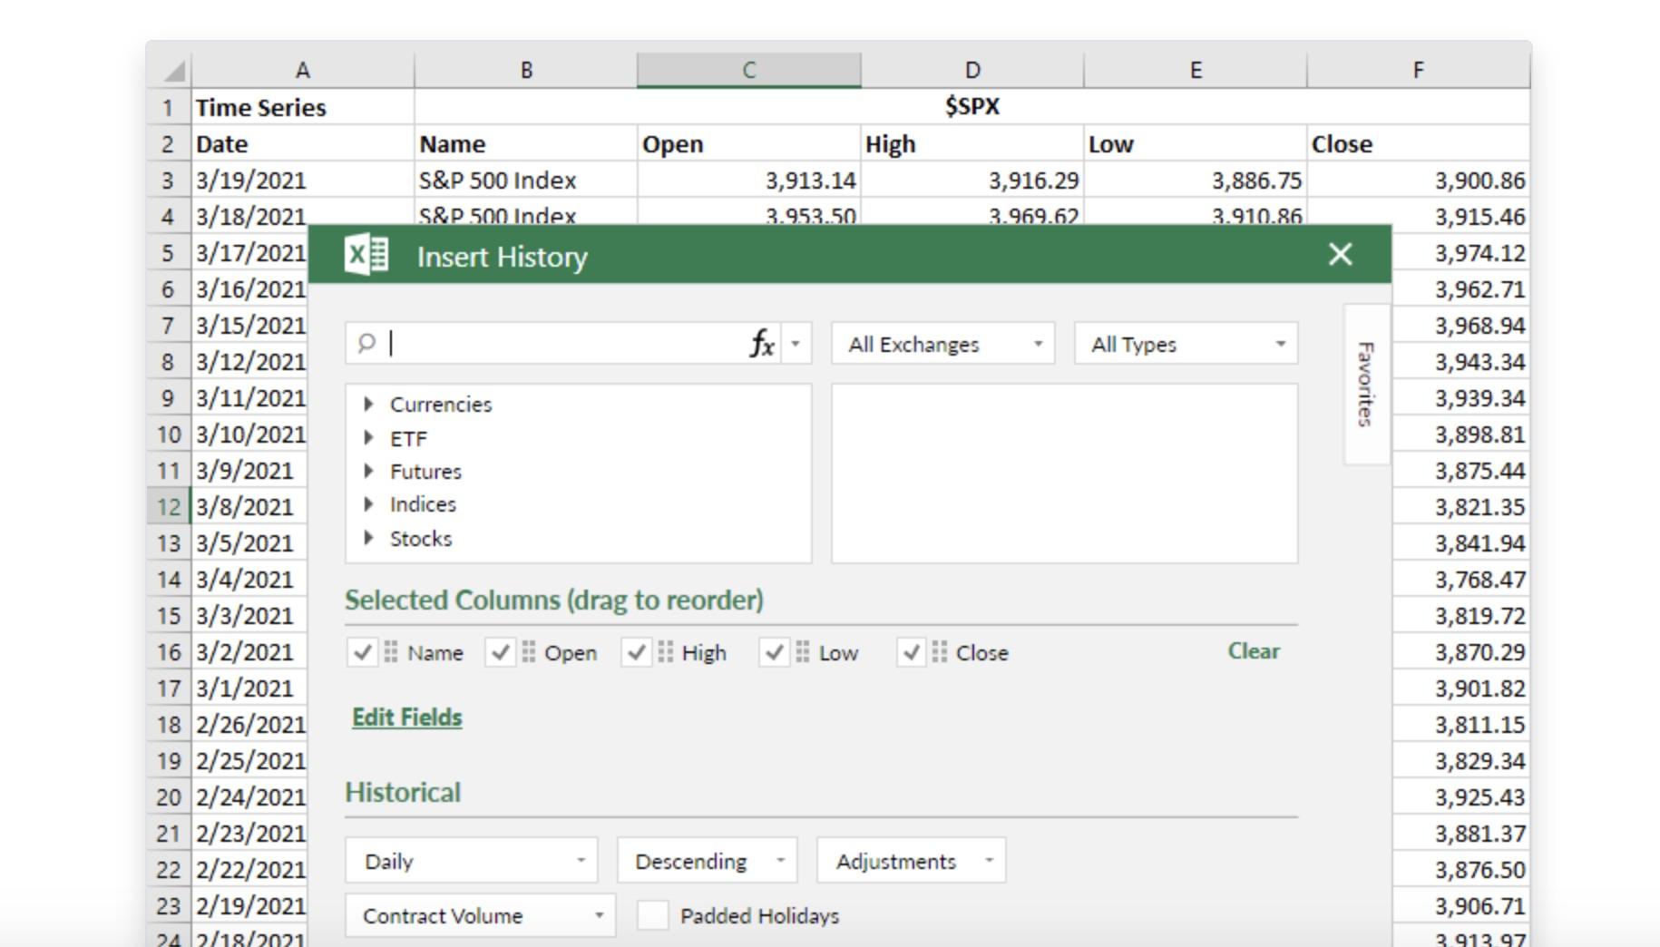Open Edit Fields settings
This screenshot has height=947, width=1660.
coord(406,717)
